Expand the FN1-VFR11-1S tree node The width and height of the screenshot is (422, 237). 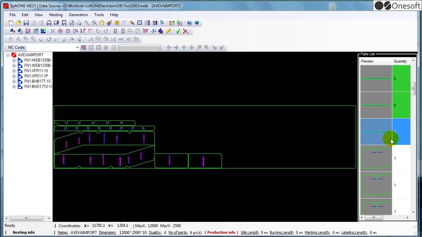pos(14,71)
